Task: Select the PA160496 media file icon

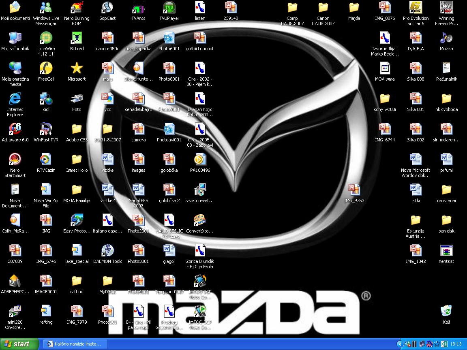Action: coord(200,160)
